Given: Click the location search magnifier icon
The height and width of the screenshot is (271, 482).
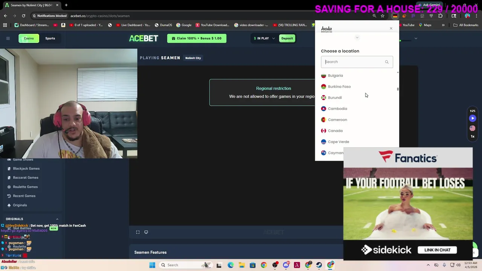Looking at the screenshot, I should pos(387,62).
